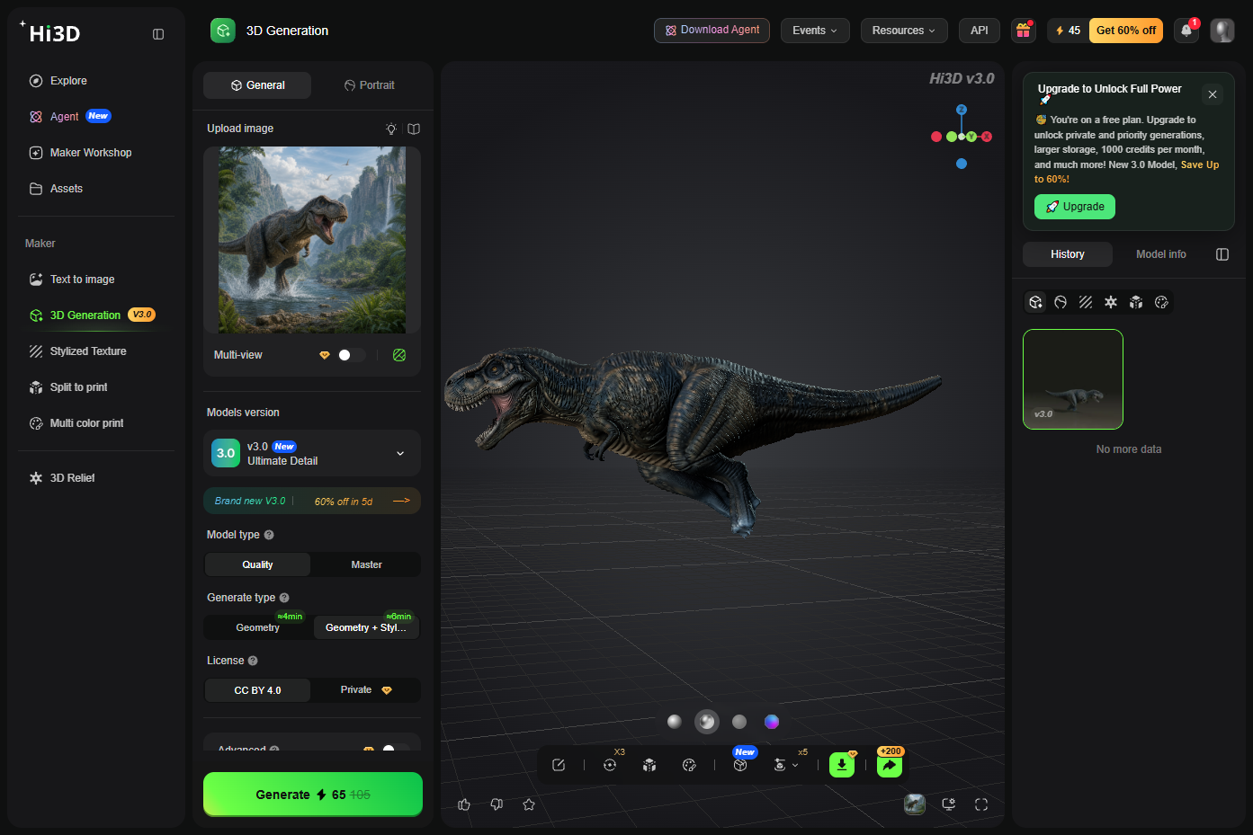1253x835 pixels.
Task: Open Maker Workshop in the sidebar
Action: (x=91, y=153)
